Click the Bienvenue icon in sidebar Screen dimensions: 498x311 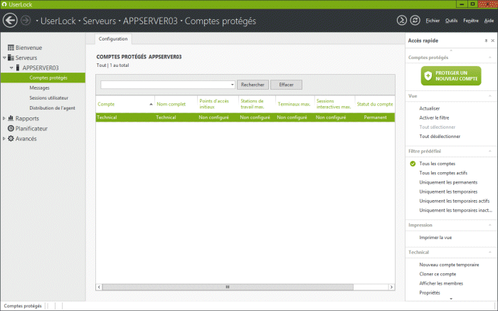coord(11,48)
